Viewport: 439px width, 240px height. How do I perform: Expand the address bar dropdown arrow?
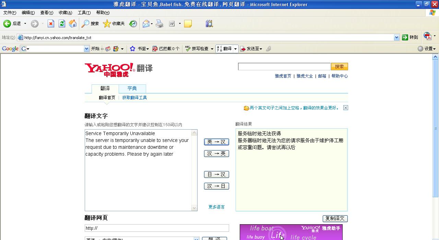pos(396,37)
